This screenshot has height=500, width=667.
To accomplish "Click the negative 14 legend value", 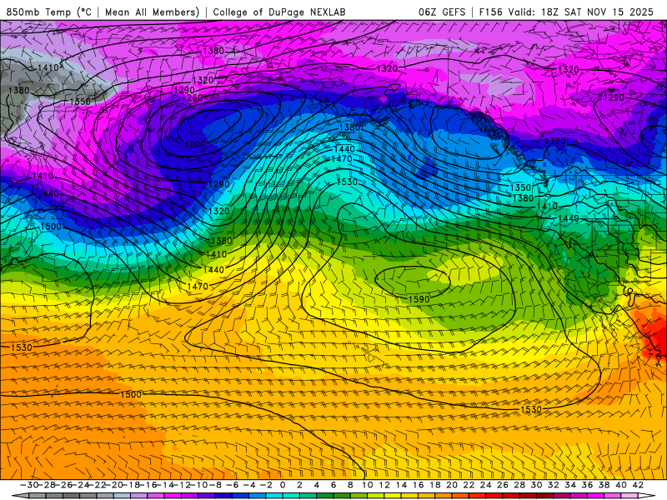I will (164, 485).
